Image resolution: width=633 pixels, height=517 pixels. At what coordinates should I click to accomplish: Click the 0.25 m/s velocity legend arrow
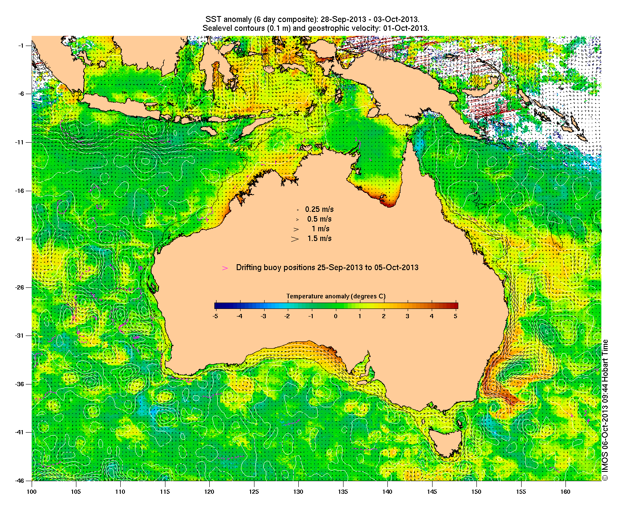coord(298,210)
